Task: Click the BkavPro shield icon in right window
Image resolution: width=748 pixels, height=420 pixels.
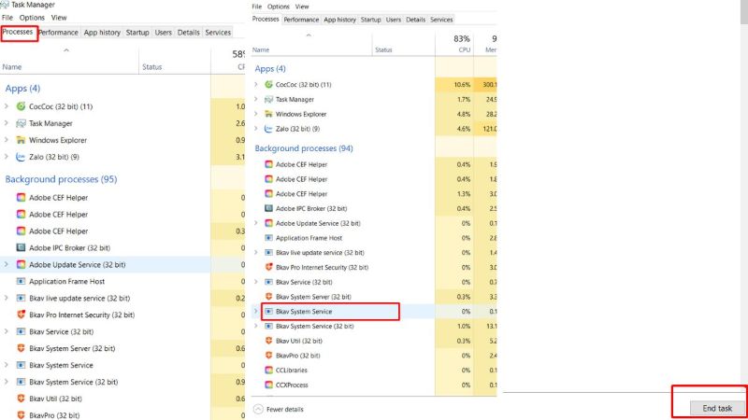Action: (x=269, y=356)
